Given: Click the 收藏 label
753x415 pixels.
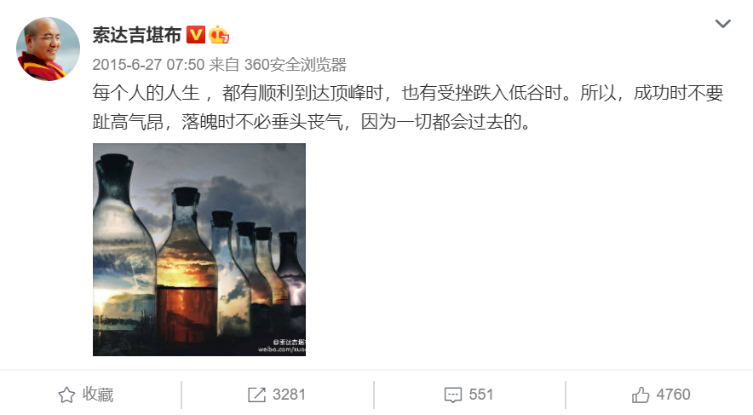Looking at the screenshot, I should [98, 395].
